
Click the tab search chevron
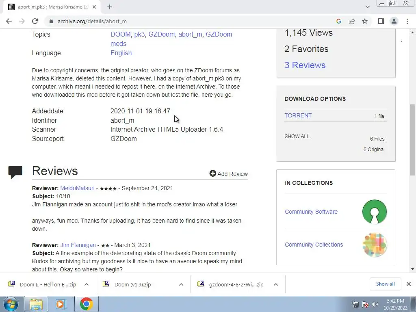click(x=367, y=7)
